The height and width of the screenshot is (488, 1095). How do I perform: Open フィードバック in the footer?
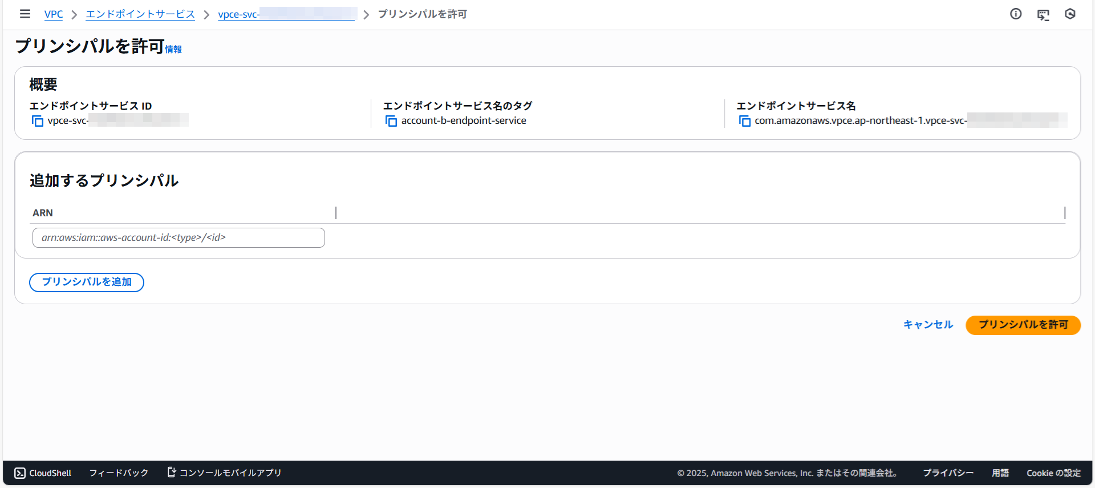119,473
